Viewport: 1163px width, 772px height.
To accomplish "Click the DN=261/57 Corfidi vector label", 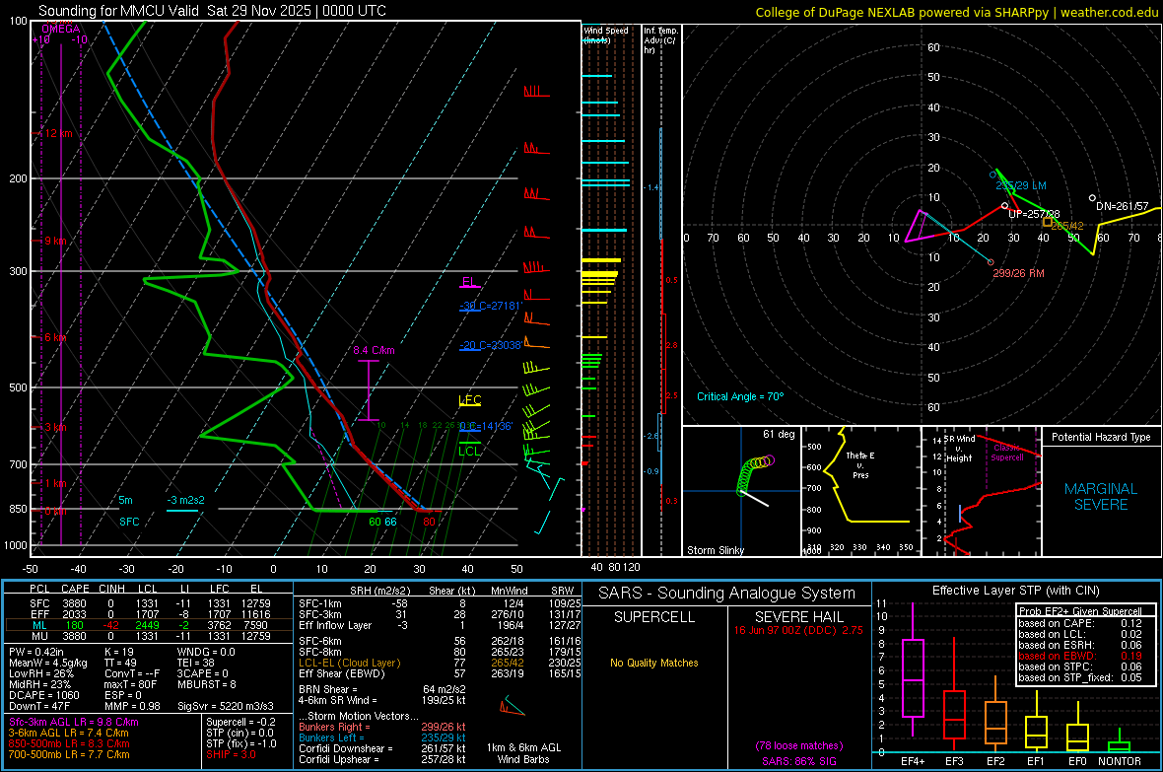I will click(x=1123, y=206).
